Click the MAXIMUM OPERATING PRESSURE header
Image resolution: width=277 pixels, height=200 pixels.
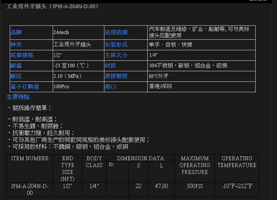[194, 165]
